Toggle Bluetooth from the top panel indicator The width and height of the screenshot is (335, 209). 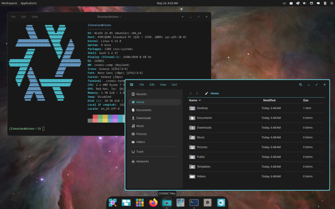[x=325, y=3]
